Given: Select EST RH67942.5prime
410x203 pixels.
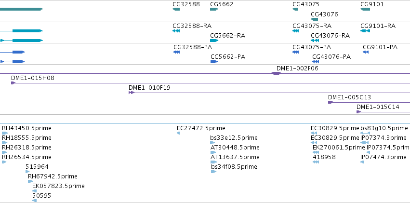Looking at the screenshot, I should 53,176.
